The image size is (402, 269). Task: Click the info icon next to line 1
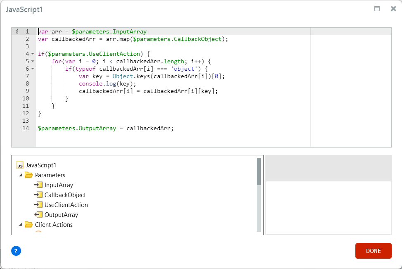coord(17,31)
